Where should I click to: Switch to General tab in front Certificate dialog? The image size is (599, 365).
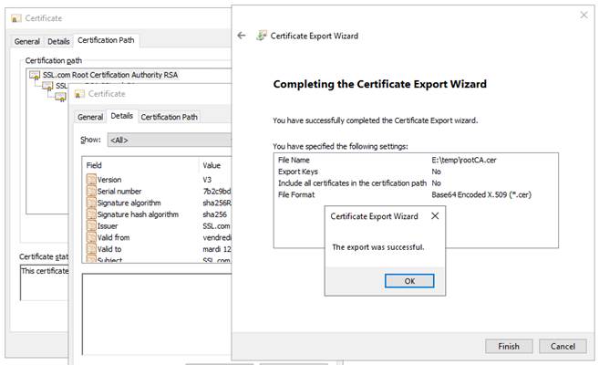point(89,117)
